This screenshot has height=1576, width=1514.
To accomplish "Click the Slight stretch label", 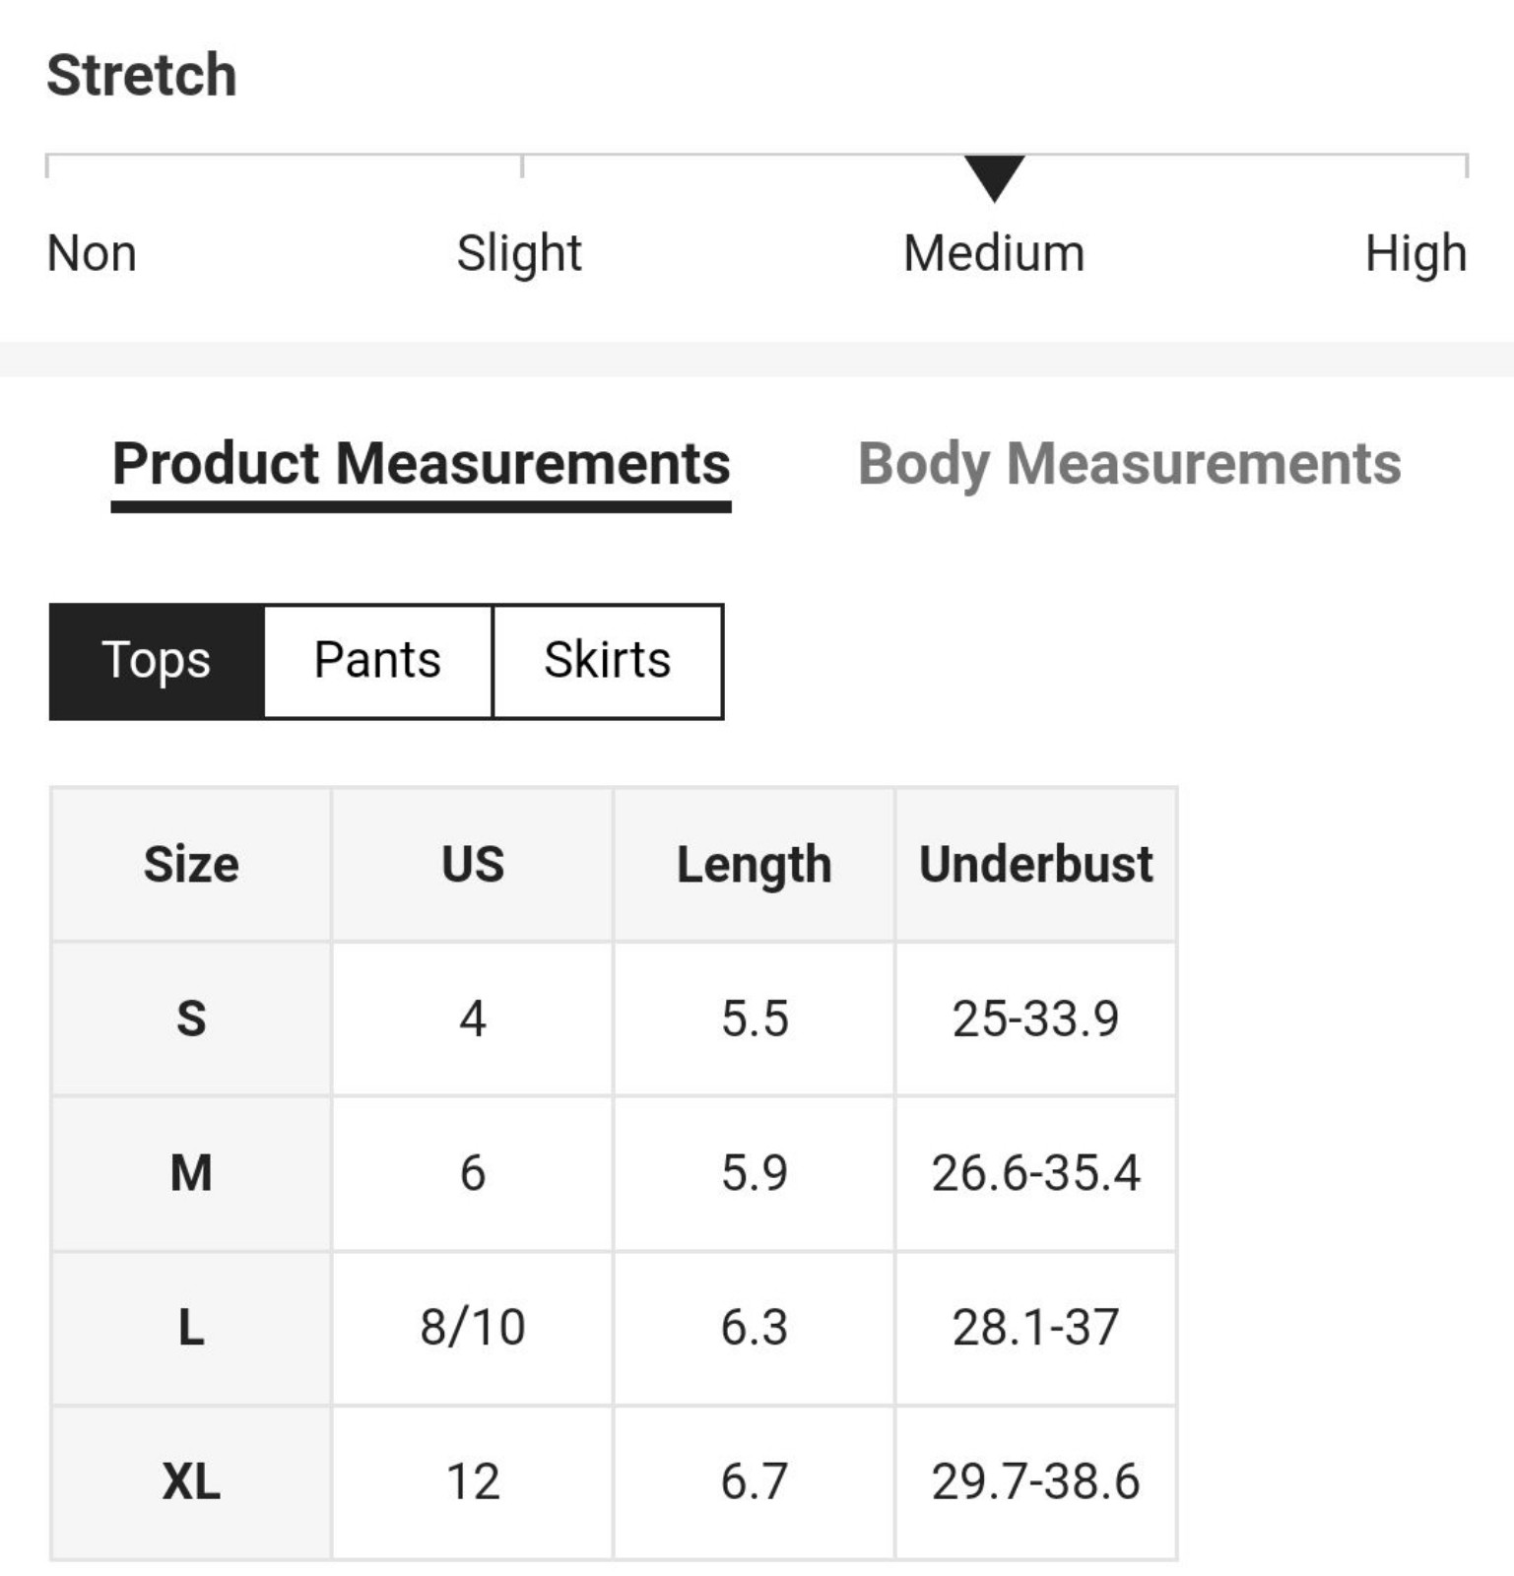I will tap(519, 254).
